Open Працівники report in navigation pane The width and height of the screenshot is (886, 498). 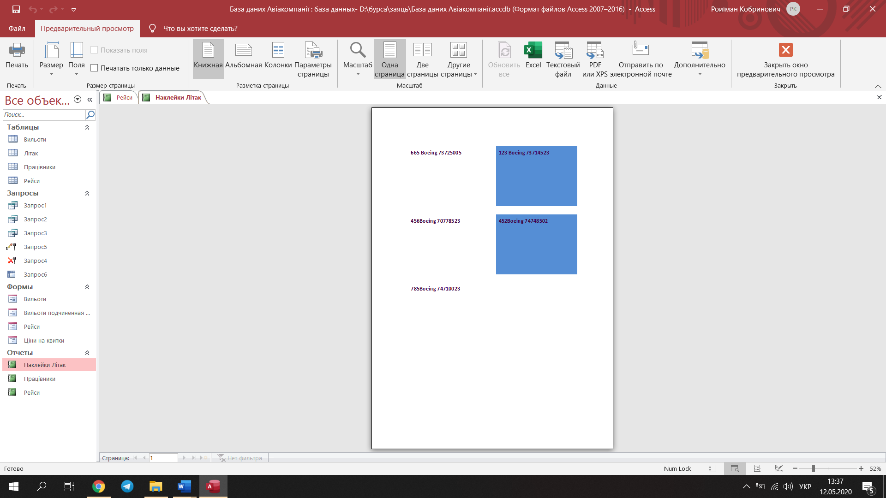click(39, 379)
